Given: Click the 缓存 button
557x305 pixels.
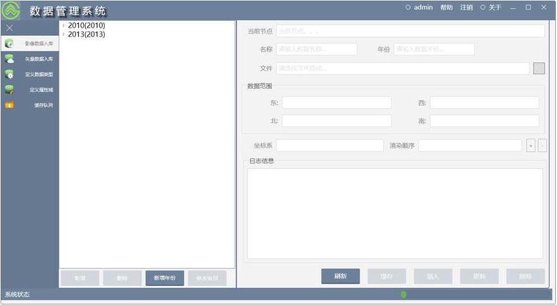Looking at the screenshot, I should [387, 276].
